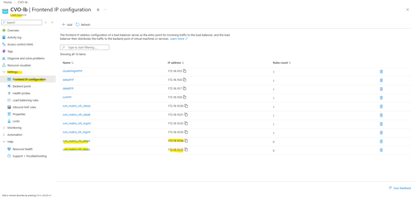Copy IP address 172.18.10.54
This screenshot has height=197, width=415.
click(x=186, y=141)
